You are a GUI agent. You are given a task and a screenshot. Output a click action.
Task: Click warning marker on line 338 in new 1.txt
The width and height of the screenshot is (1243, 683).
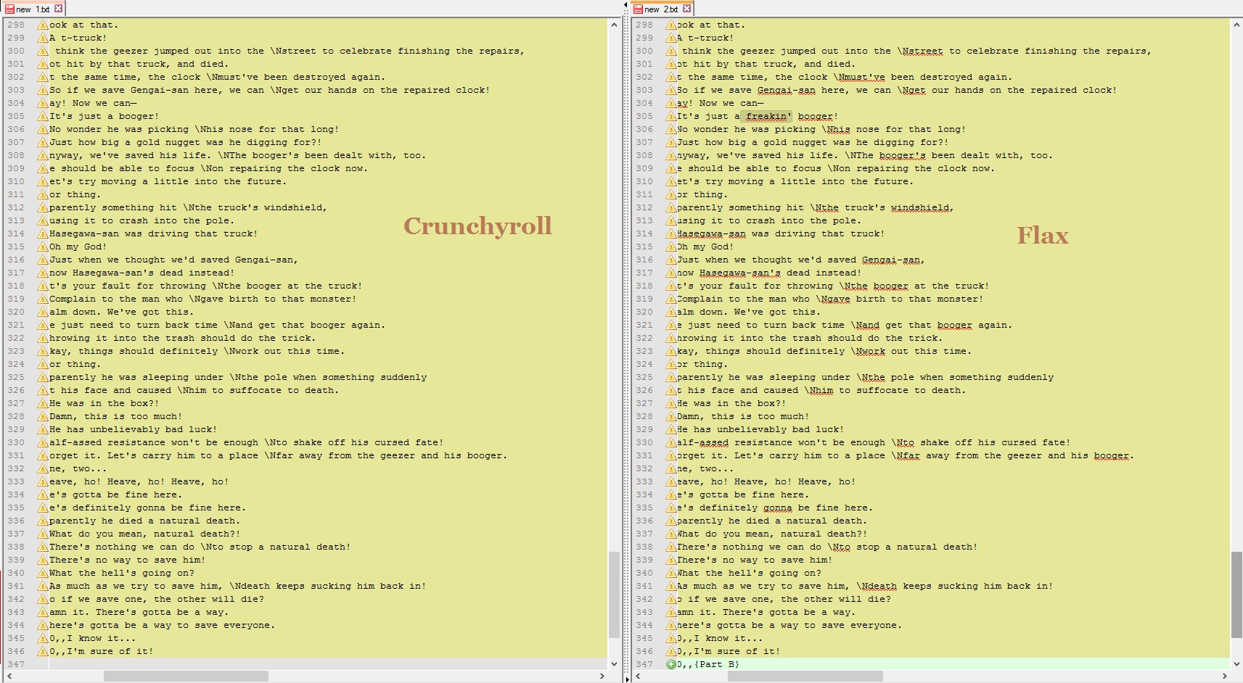(43, 547)
